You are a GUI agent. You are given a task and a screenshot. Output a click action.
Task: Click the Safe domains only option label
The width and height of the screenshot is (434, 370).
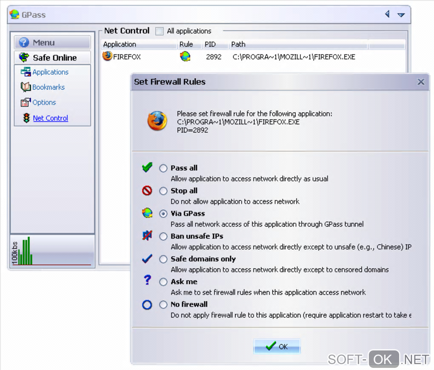tap(203, 259)
